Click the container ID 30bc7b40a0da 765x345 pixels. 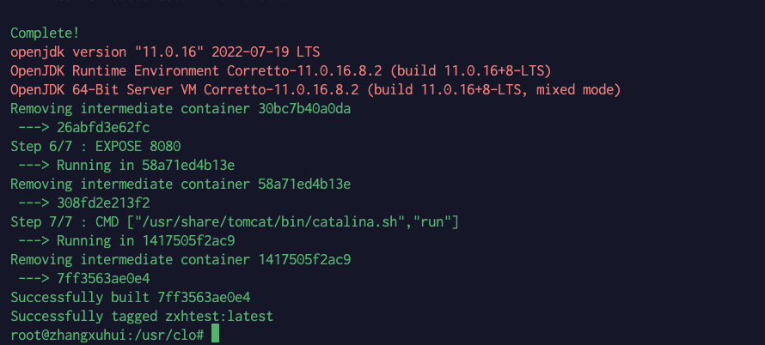pos(304,109)
